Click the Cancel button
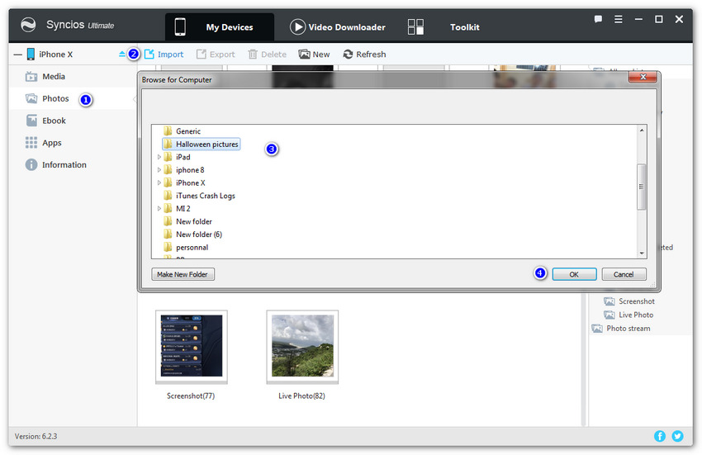Image resolution: width=702 pixels, height=455 pixels. (x=624, y=274)
